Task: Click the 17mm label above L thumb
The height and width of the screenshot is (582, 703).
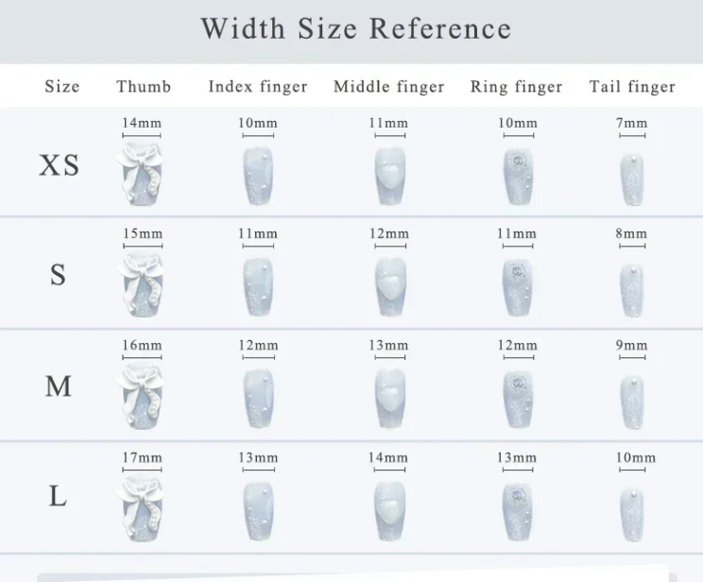Action: pyautogui.click(x=142, y=457)
